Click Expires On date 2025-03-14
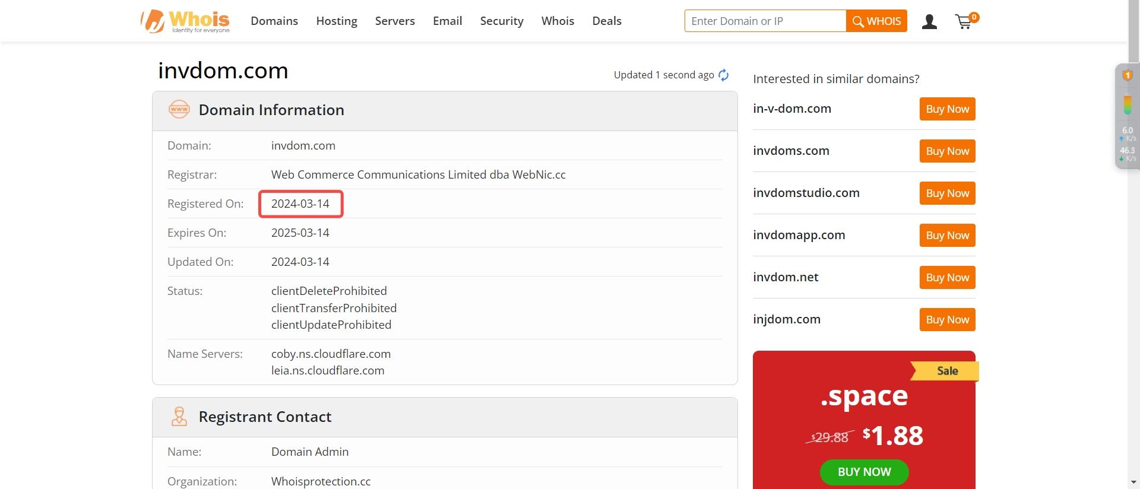The image size is (1140, 489). [x=300, y=233]
